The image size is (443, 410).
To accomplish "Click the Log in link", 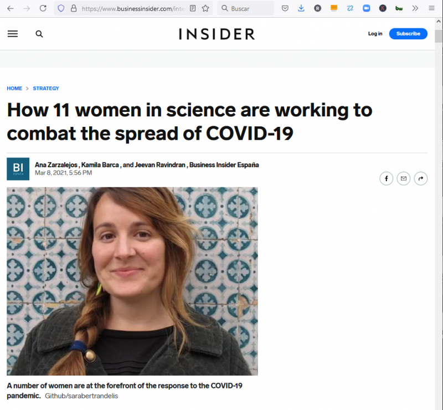I will point(375,34).
